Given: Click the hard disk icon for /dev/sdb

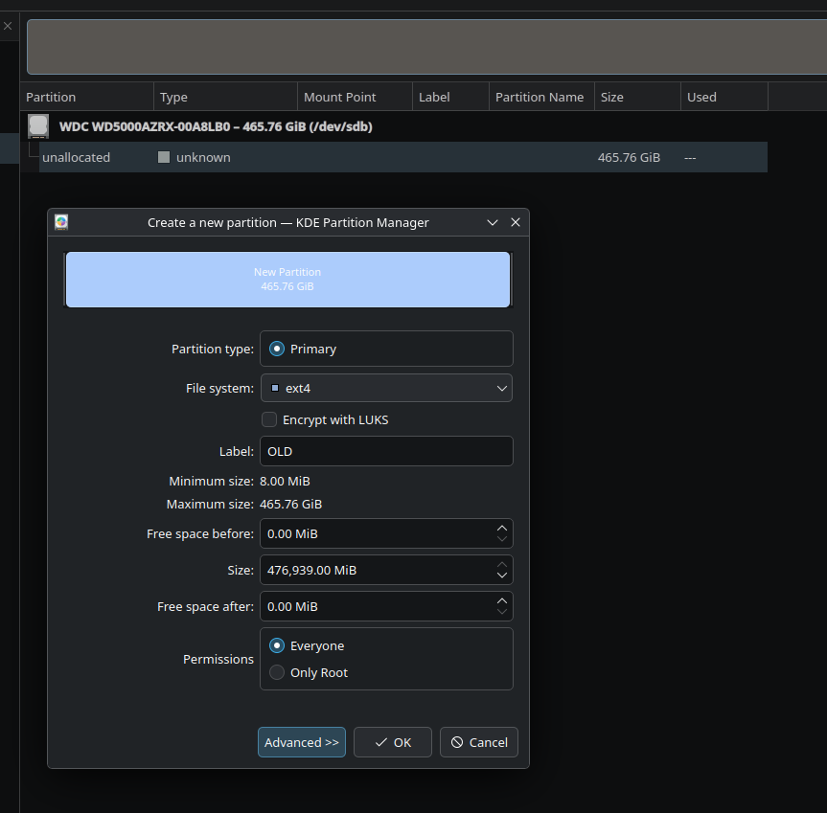Looking at the screenshot, I should pos(38,126).
